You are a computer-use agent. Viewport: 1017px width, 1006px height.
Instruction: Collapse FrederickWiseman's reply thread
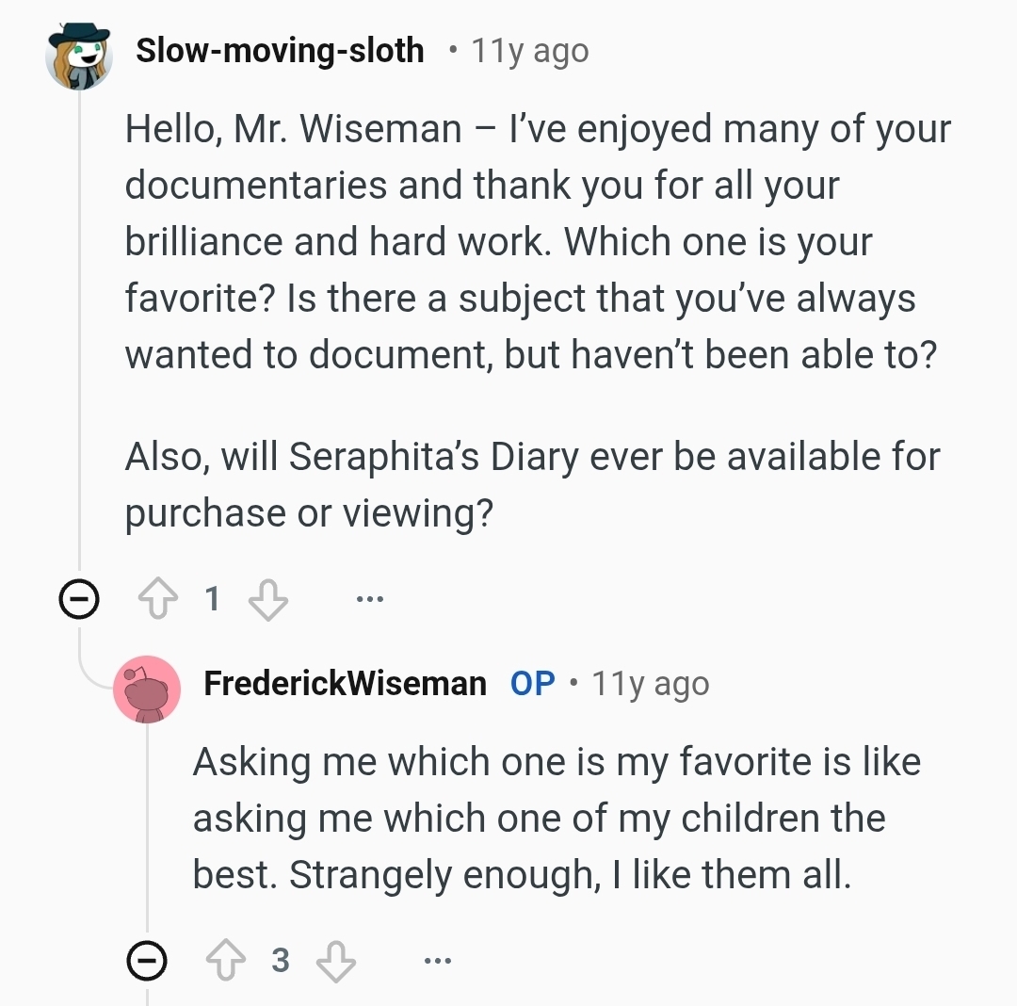[147, 961]
